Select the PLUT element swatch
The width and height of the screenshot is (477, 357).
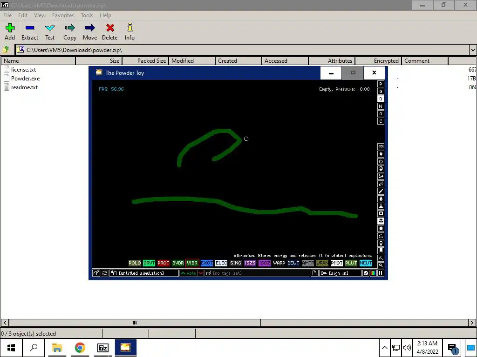(x=351, y=263)
